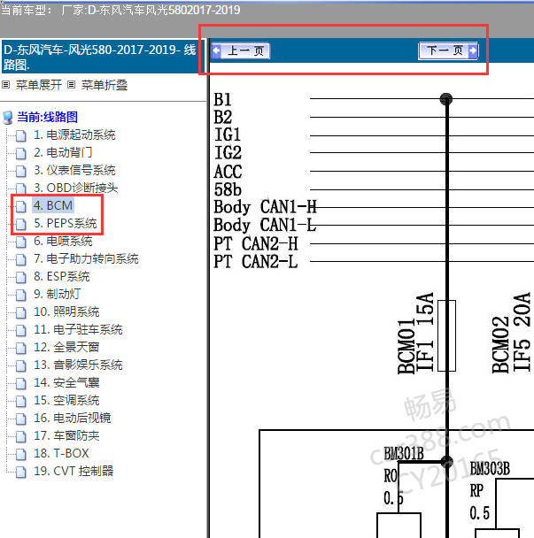Open 2. 电动背门 diagram
The image size is (534, 538).
(x=63, y=152)
